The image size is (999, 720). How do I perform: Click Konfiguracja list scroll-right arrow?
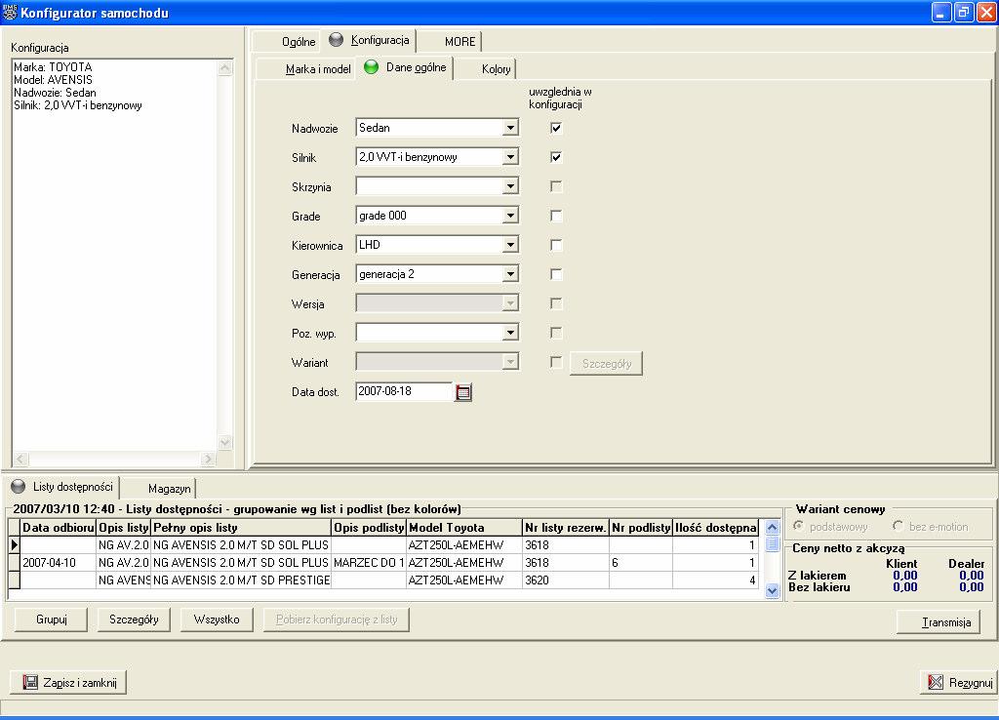(x=208, y=459)
